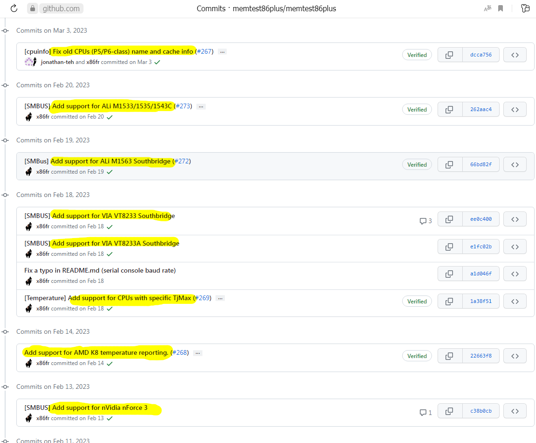Open commit hash e1fc02b
The height and width of the screenshot is (443, 536).
[480, 246]
